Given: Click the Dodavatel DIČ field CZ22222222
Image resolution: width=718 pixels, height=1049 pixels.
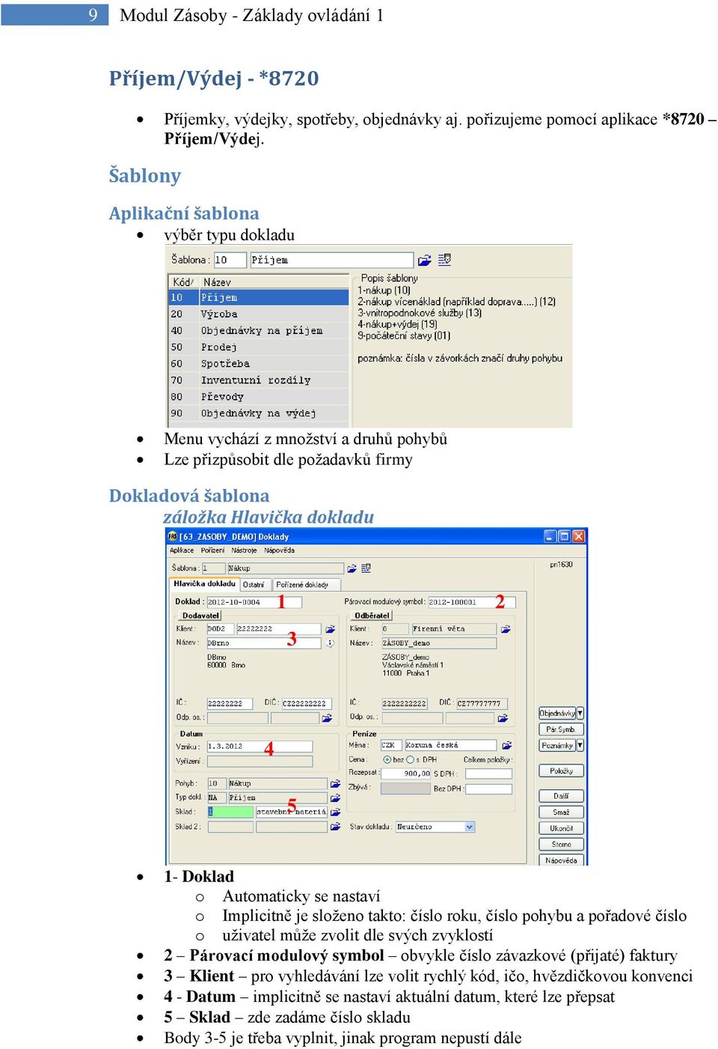Looking at the screenshot, I should tap(305, 704).
